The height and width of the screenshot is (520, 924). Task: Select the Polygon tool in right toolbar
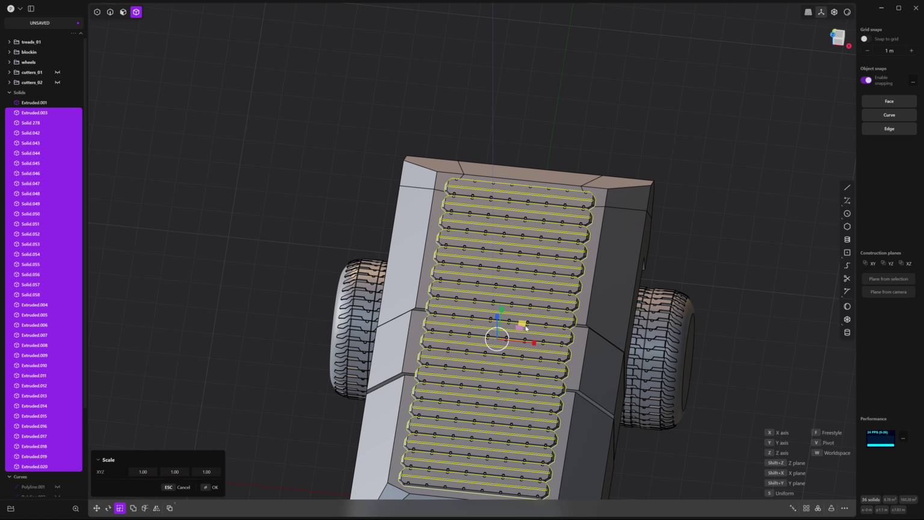(847, 227)
